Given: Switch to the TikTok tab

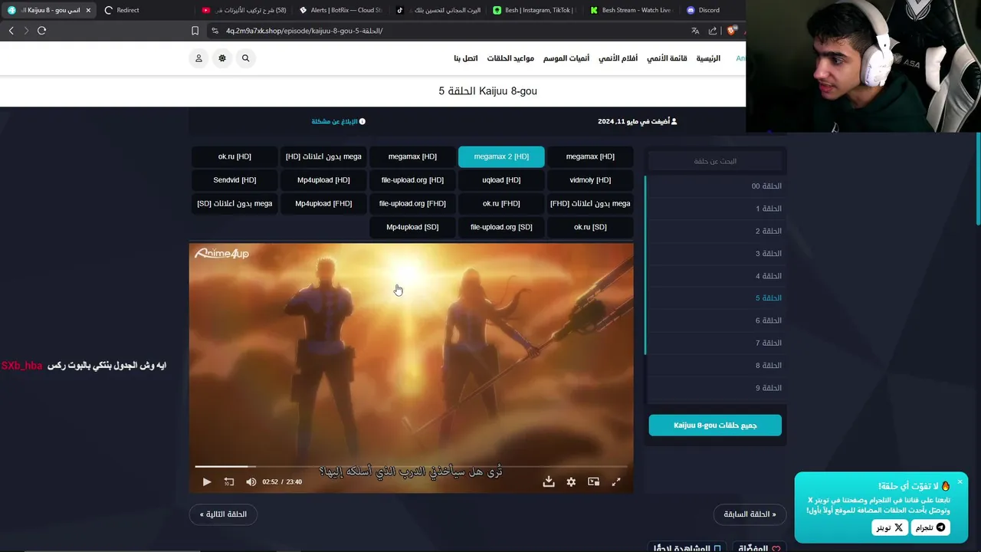Looking at the screenshot, I should [438, 10].
